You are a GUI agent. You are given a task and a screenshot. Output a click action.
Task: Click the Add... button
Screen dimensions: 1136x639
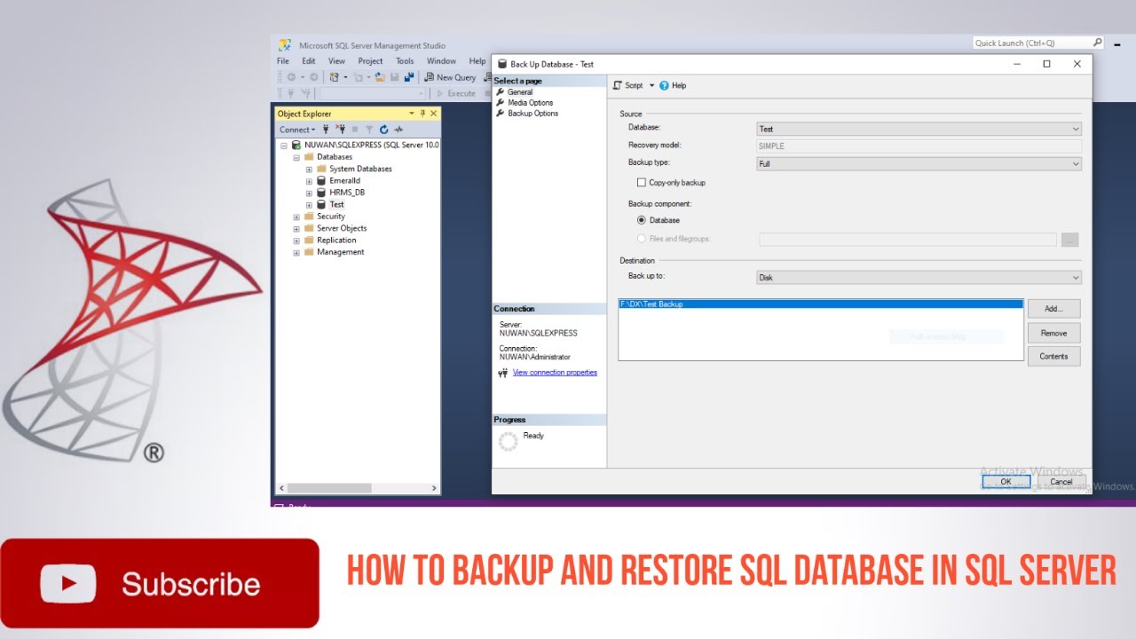click(1053, 309)
